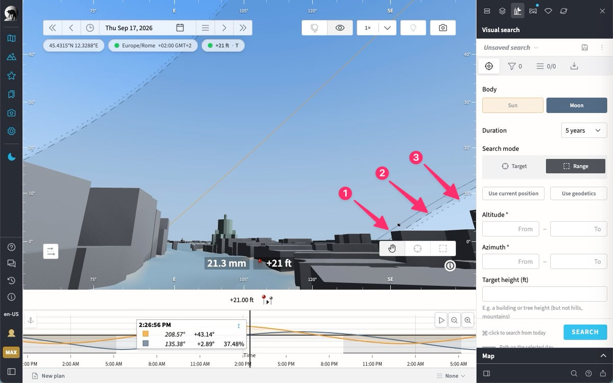Download results with export icon

click(574, 66)
